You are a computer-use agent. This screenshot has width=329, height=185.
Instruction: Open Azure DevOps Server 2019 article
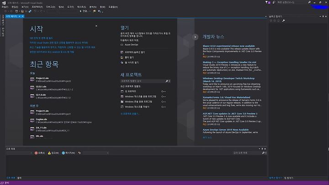pos(226,130)
